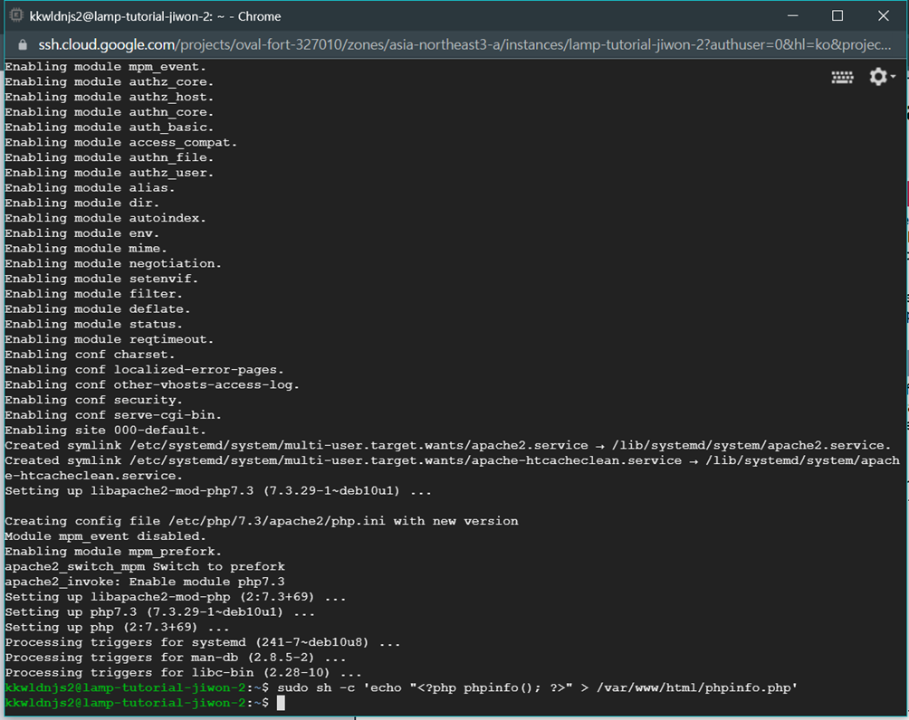
Task: Click the line 'Enabling module mpm_prefork.'
Action: click(113, 552)
